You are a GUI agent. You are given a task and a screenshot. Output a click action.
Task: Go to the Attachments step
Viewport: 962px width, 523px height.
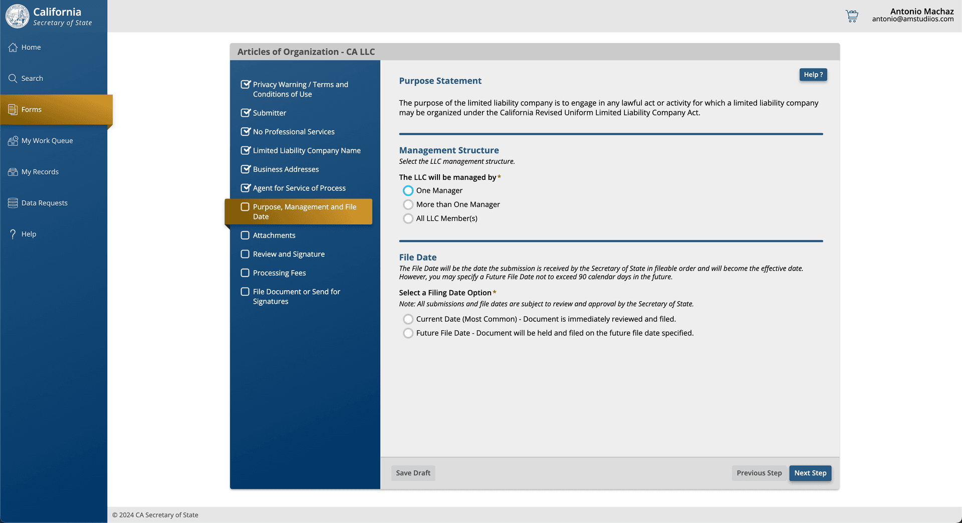(x=274, y=235)
